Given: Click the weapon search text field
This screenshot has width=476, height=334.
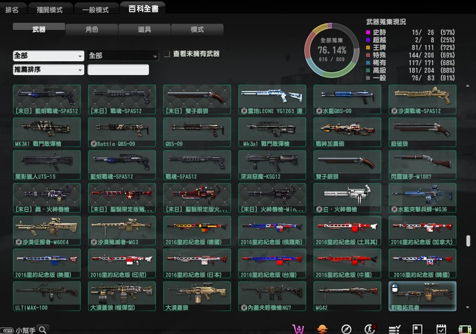Looking at the screenshot, I should (118, 70).
